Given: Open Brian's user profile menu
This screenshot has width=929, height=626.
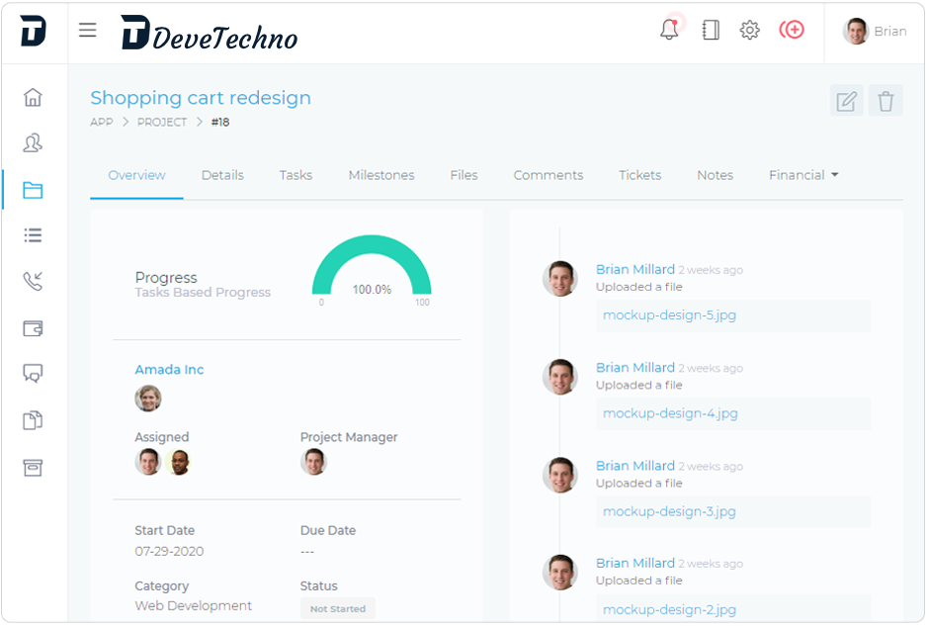Looking at the screenshot, I should 875,31.
